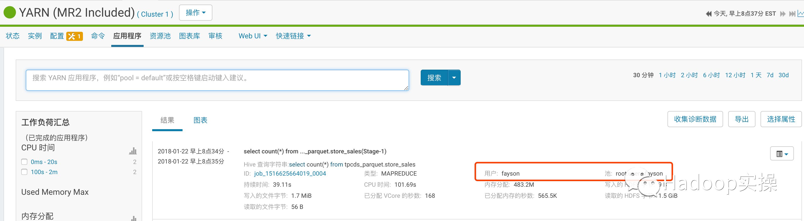The image size is (804, 221).
Task: Click the orange wrench configuration warning badge
Action: [x=74, y=36]
